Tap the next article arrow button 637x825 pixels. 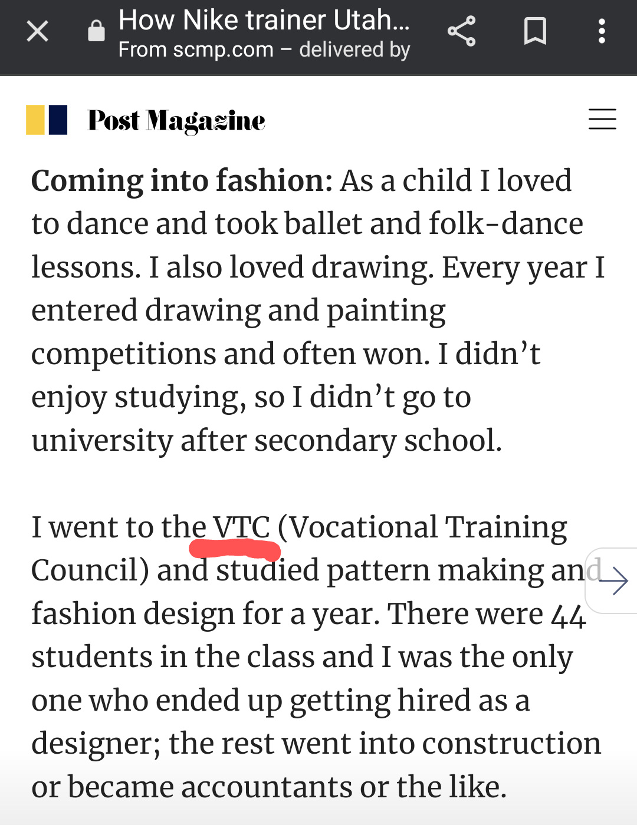tap(613, 581)
